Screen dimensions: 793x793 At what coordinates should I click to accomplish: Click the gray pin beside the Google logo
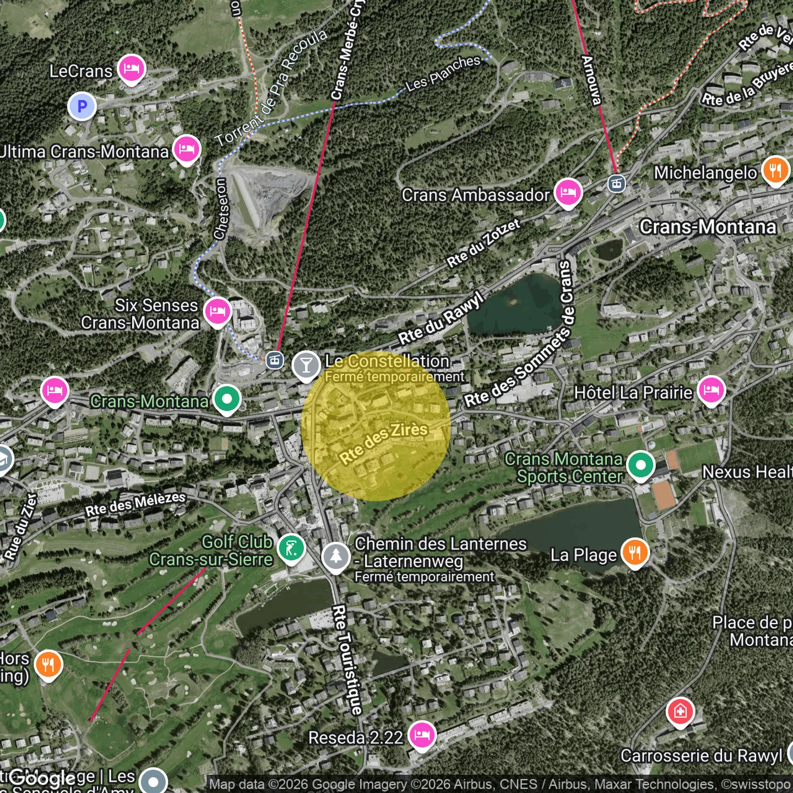point(153,781)
